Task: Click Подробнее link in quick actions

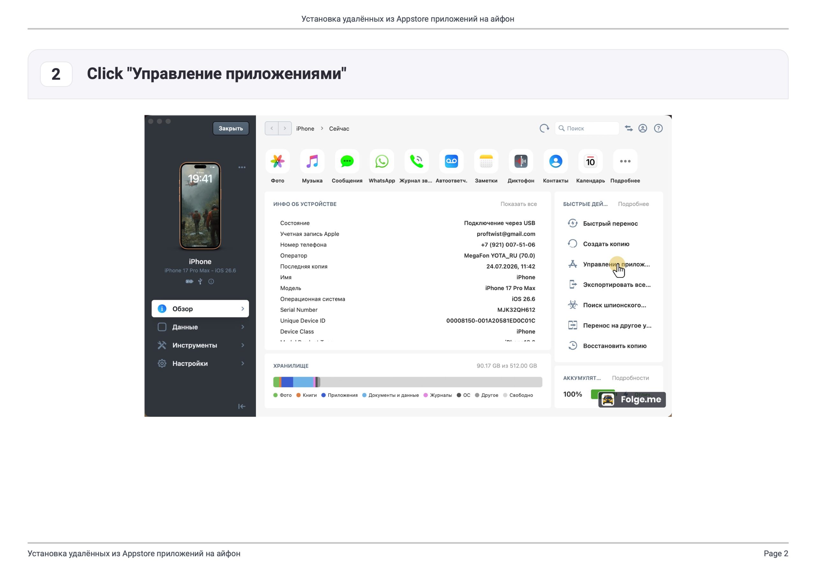Action: (x=633, y=204)
